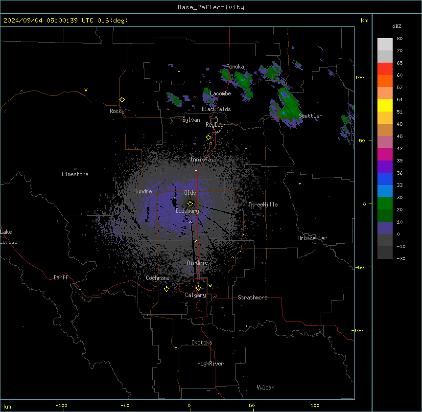Click the Calgary city label
Viewport: 422px width, 412px height.
pos(195,295)
